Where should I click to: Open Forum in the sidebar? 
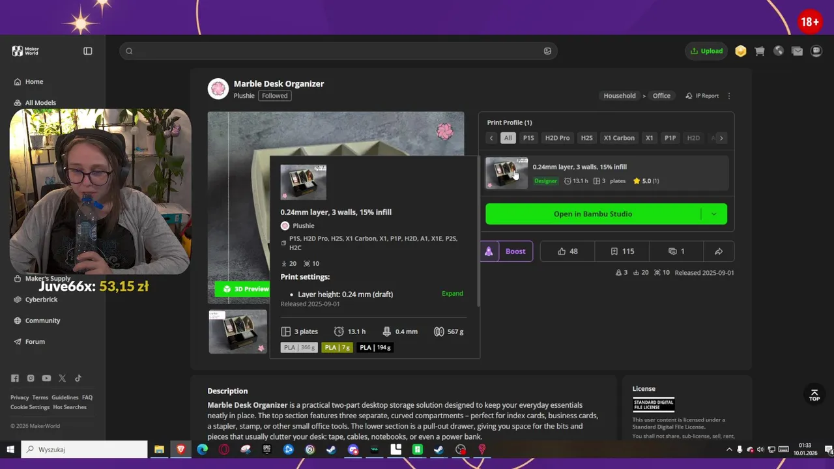tap(35, 341)
